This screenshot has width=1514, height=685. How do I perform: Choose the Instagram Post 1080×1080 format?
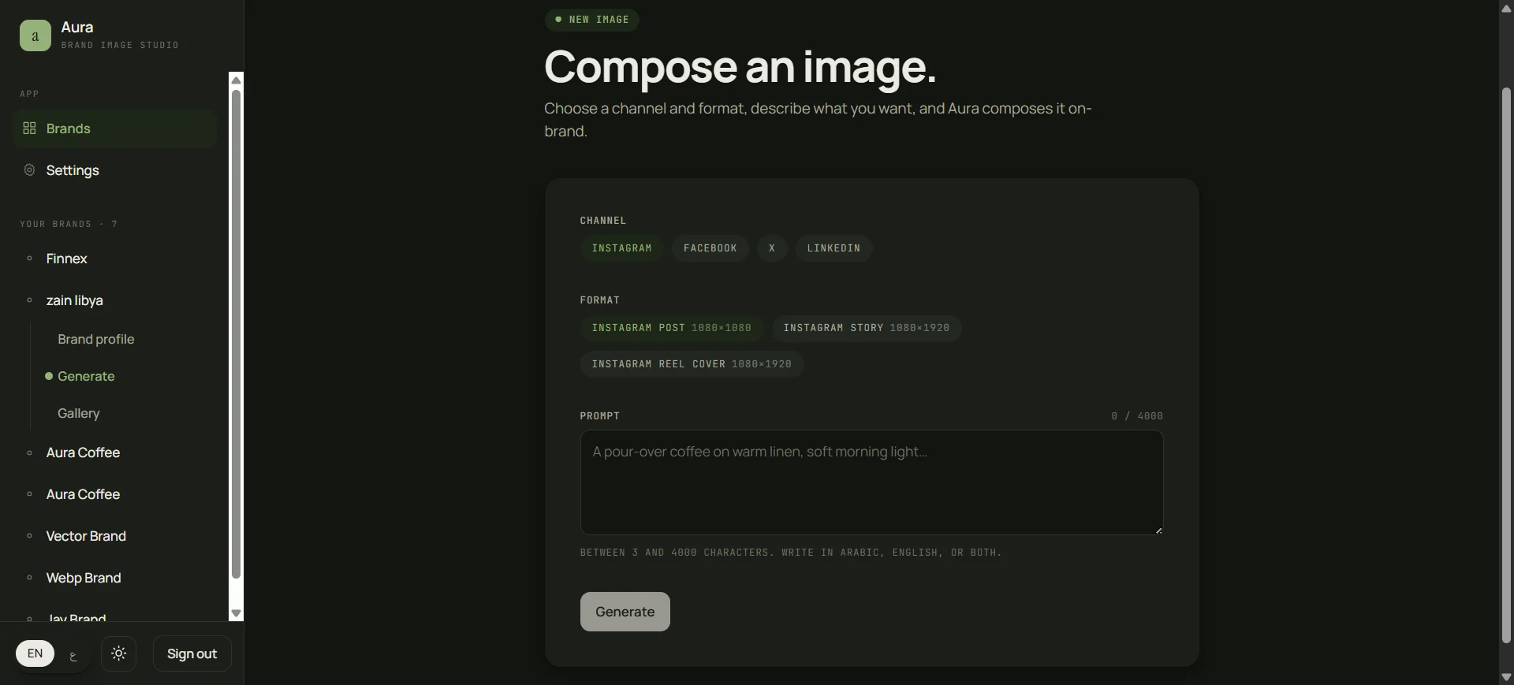[672, 328]
